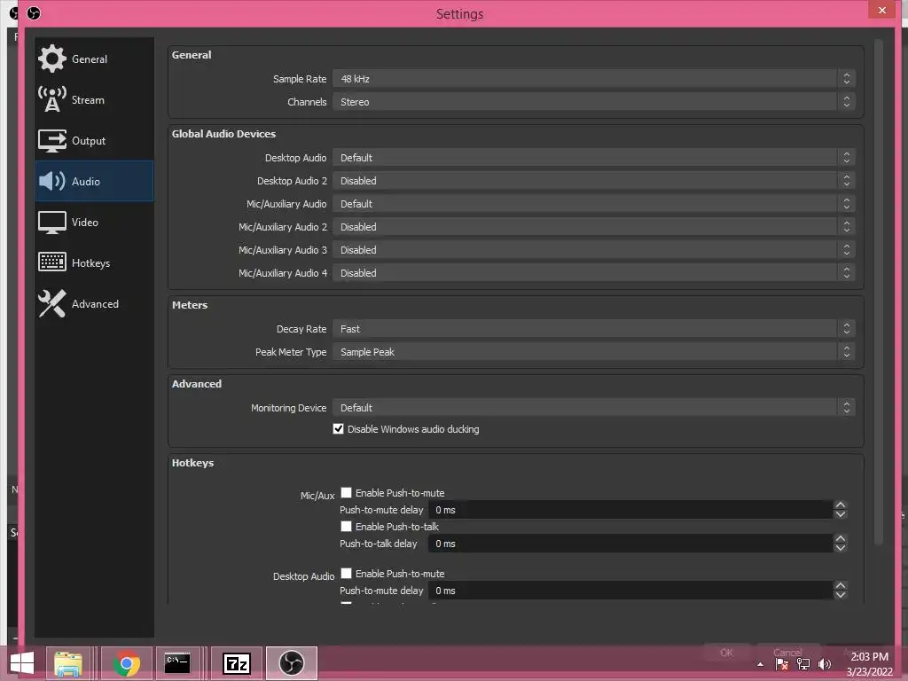Click the Meters section heading
Screen dimensions: 908x681
pyautogui.click(x=190, y=305)
